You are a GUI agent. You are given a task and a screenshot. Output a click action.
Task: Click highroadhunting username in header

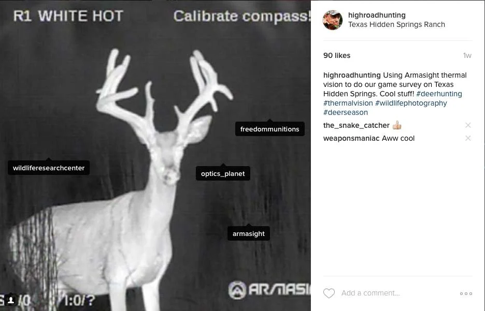[377, 15]
